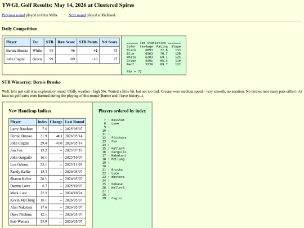Click the Change header in handicap table

tap(56, 122)
